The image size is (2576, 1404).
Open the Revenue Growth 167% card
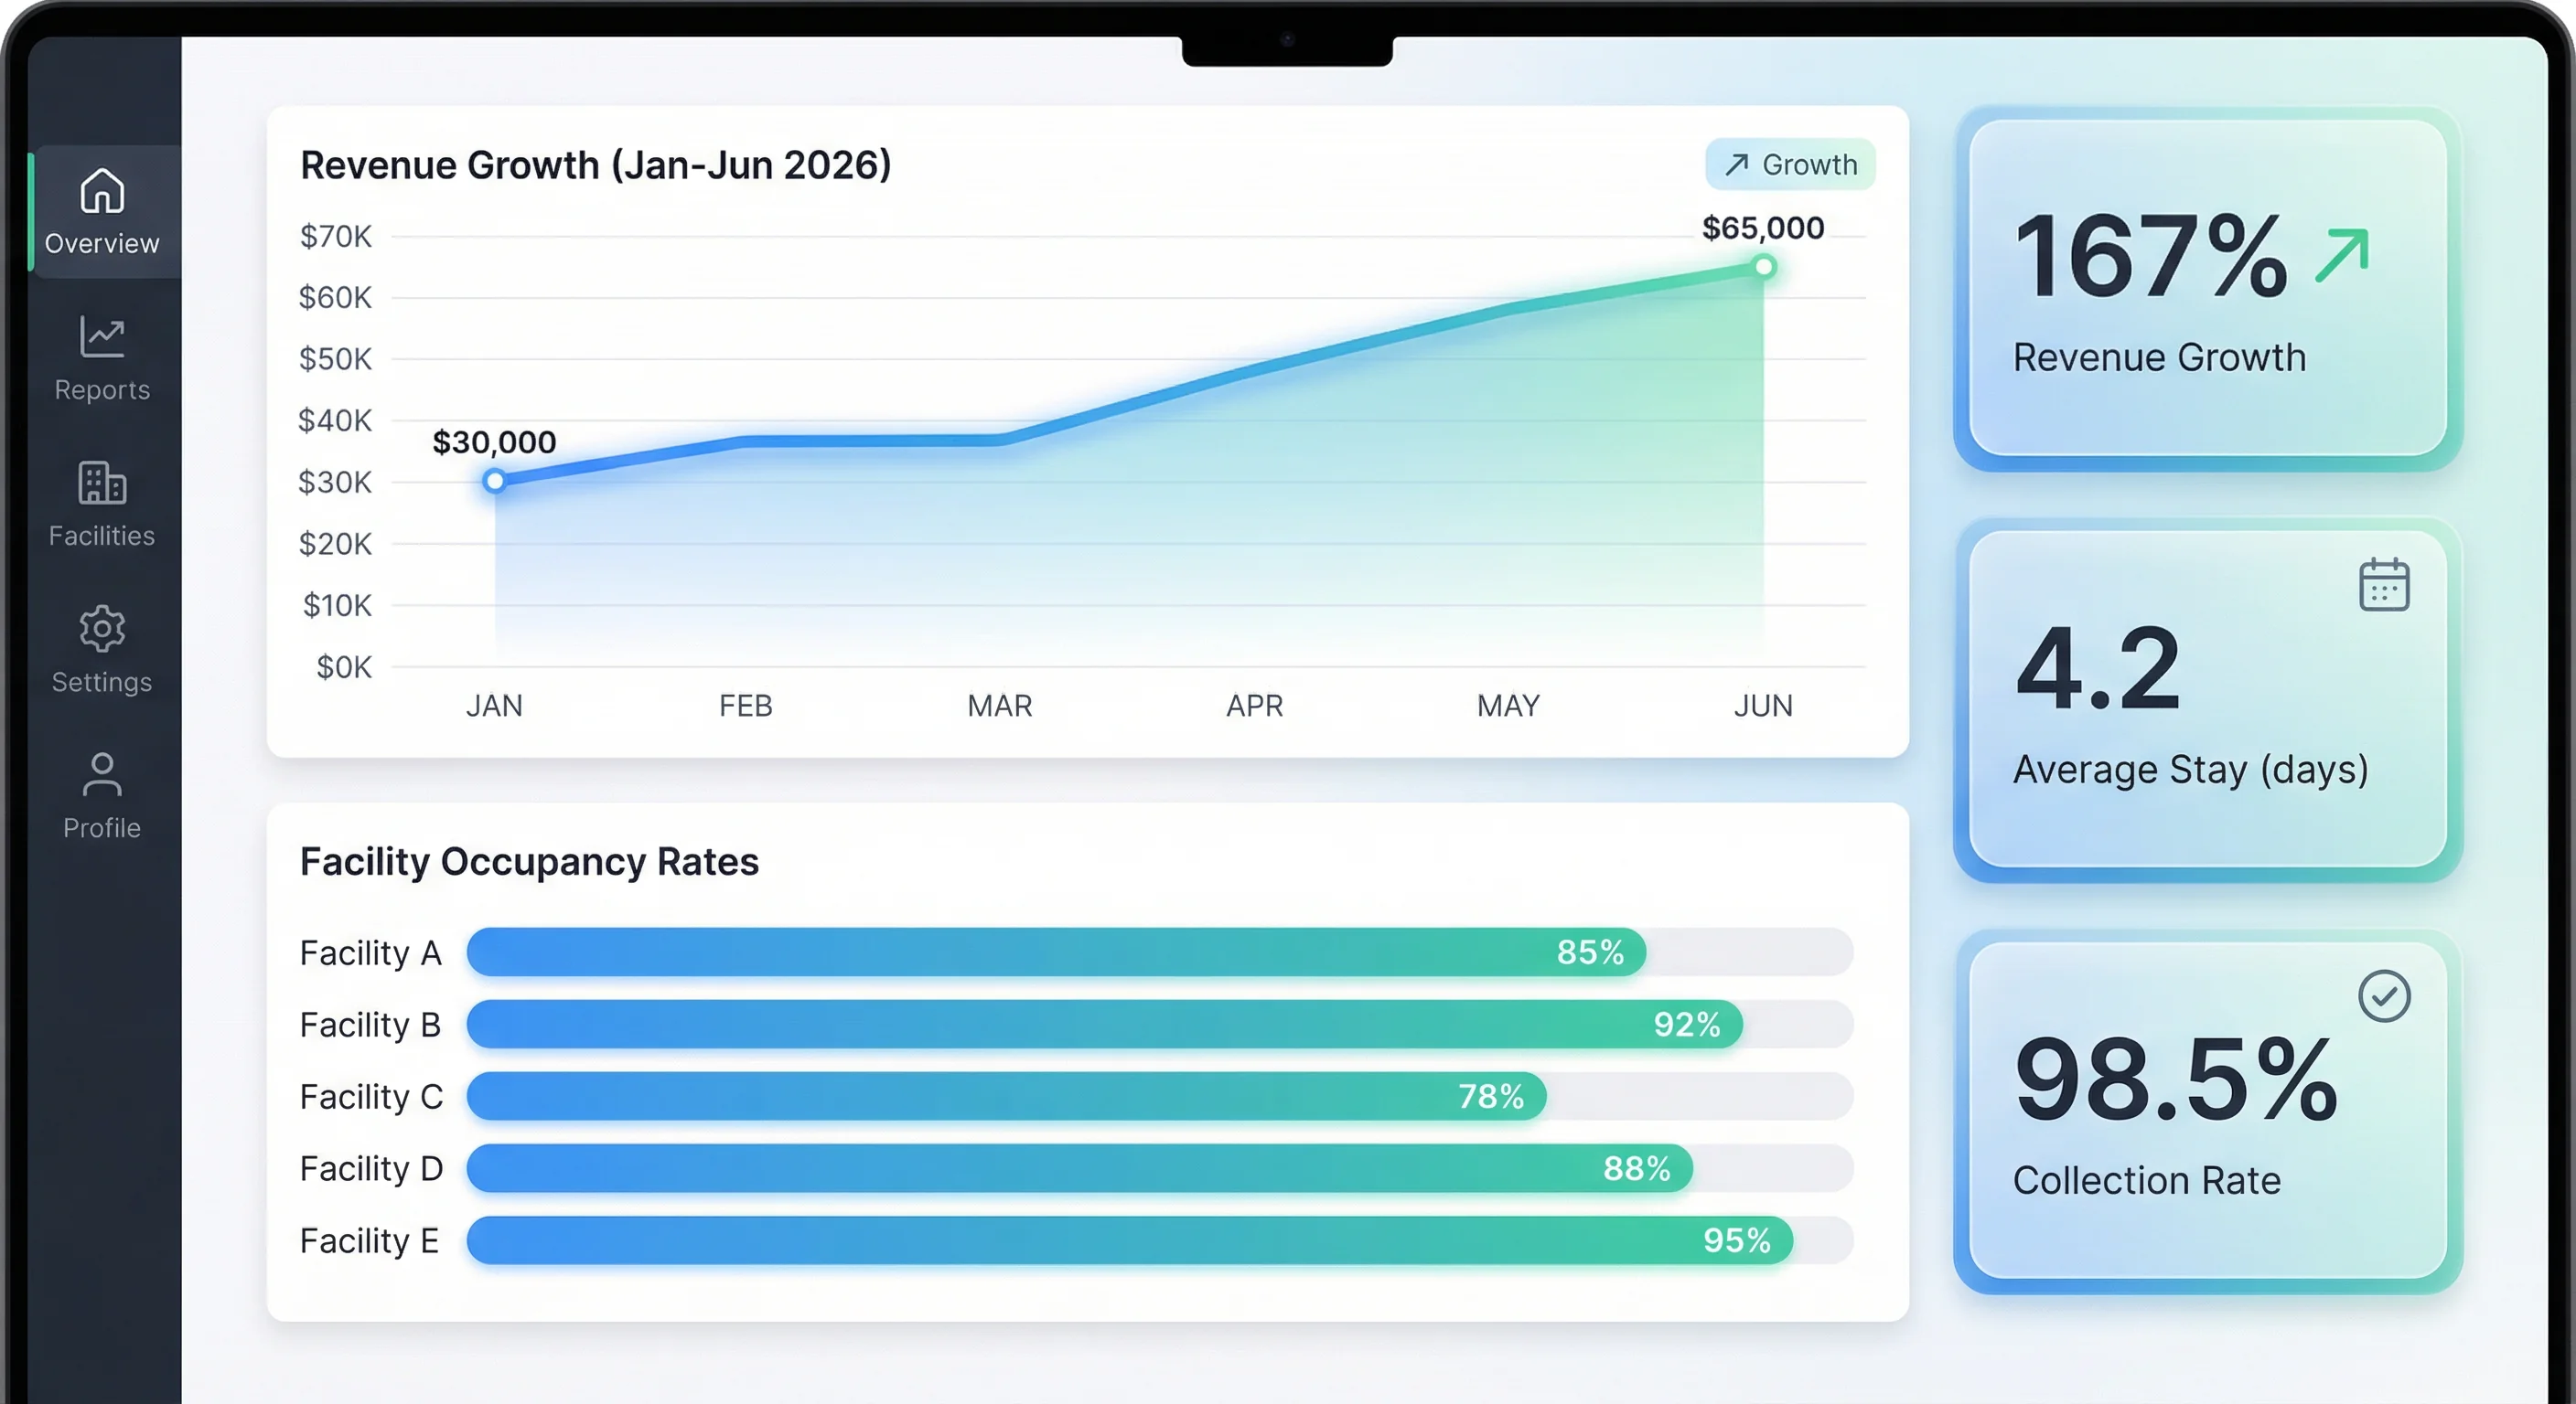click(x=2207, y=290)
